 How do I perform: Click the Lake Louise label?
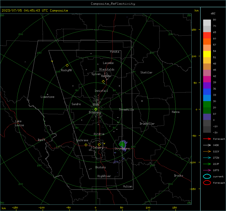[19, 123]
